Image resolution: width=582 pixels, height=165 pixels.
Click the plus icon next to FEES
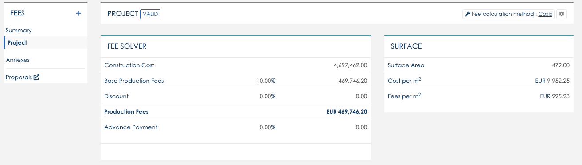[x=78, y=14]
